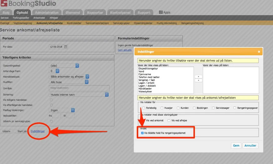The width and height of the screenshot is (273, 164).
Task: Toggle Vis tildelte hold fra rengøringssystemet
Action: coord(142,133)
